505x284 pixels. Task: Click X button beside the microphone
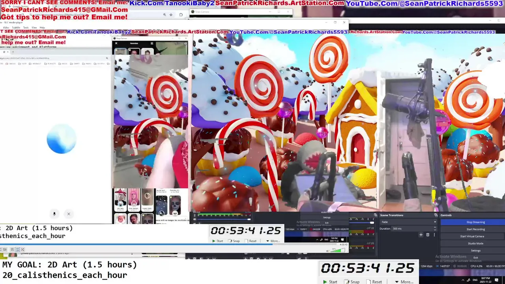[69, 214]
